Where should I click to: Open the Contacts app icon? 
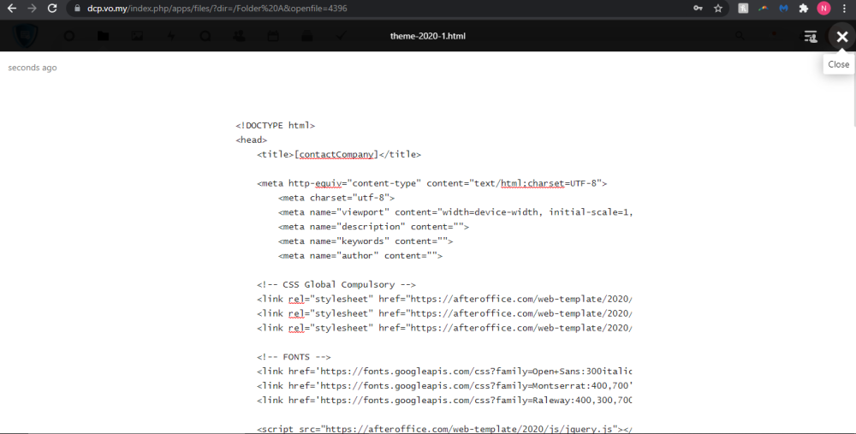coord(239,37)
